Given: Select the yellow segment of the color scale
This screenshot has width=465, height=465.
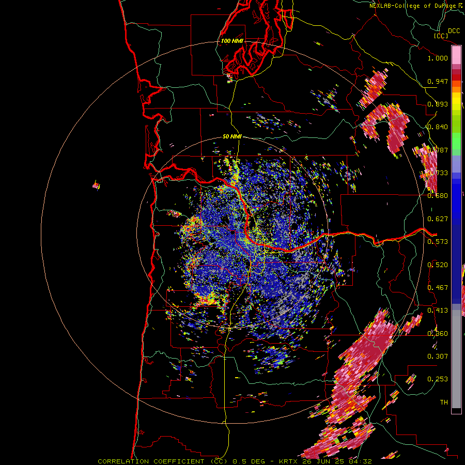Looking at the screenshot, I should coord(456,101).
